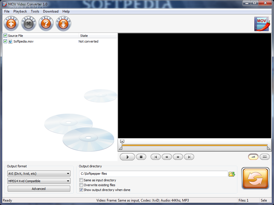The image size is (274, 205).
Task: Rewind the video preview
Action: coord(167,157)
